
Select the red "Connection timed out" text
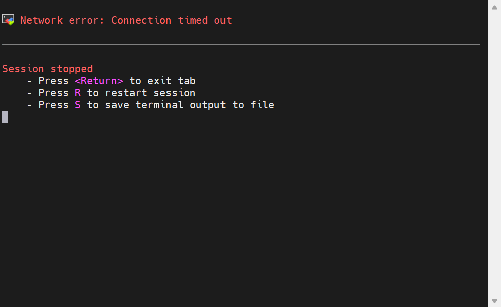(171, 20)
